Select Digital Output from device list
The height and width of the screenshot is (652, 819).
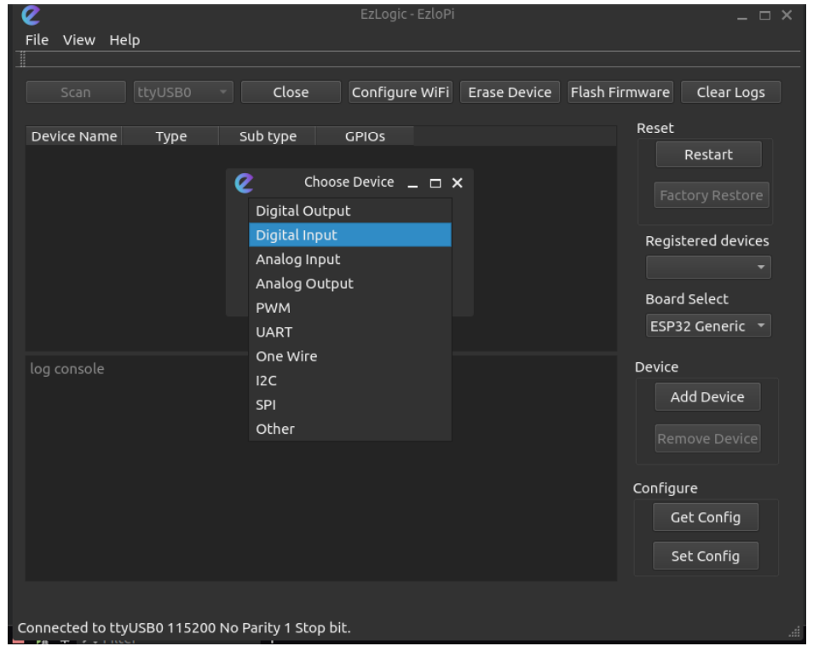click(x=350, y=211)
